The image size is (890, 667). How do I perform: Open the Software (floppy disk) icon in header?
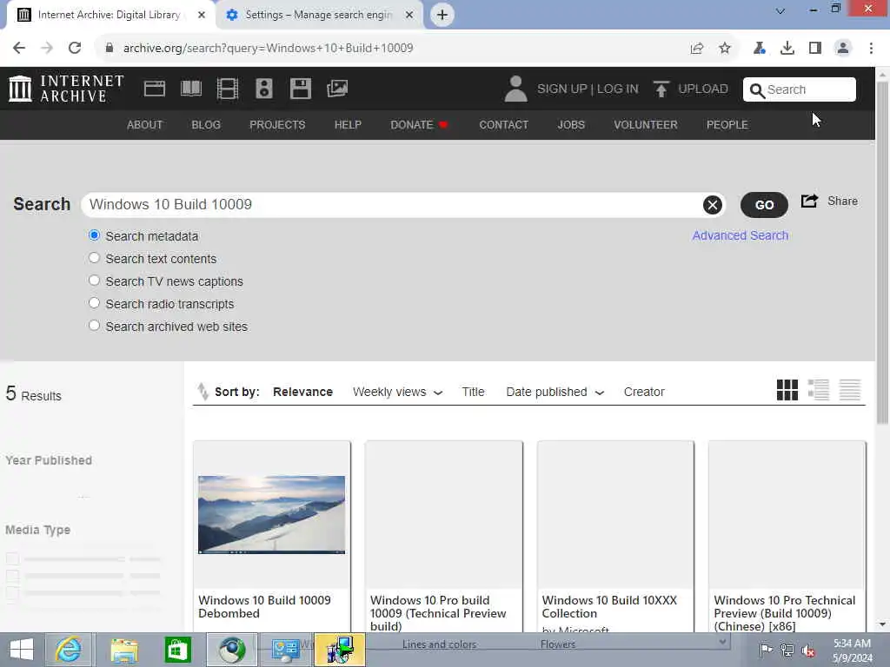coord(300,89)
